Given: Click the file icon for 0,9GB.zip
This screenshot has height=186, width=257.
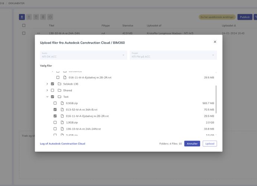Looking at the screenshot, I should click(x=62, y=103).
